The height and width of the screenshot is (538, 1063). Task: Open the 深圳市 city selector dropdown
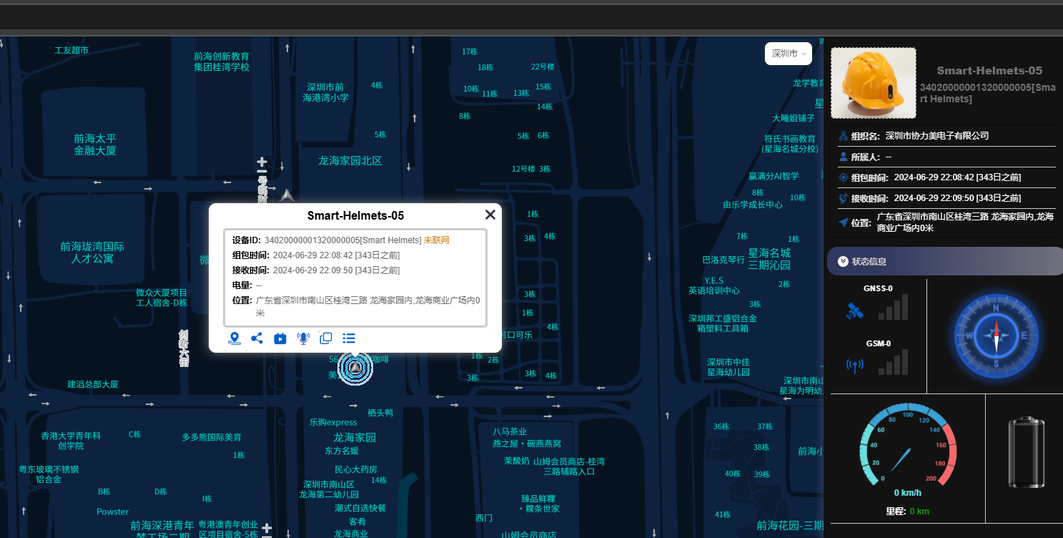coord(788,54)
